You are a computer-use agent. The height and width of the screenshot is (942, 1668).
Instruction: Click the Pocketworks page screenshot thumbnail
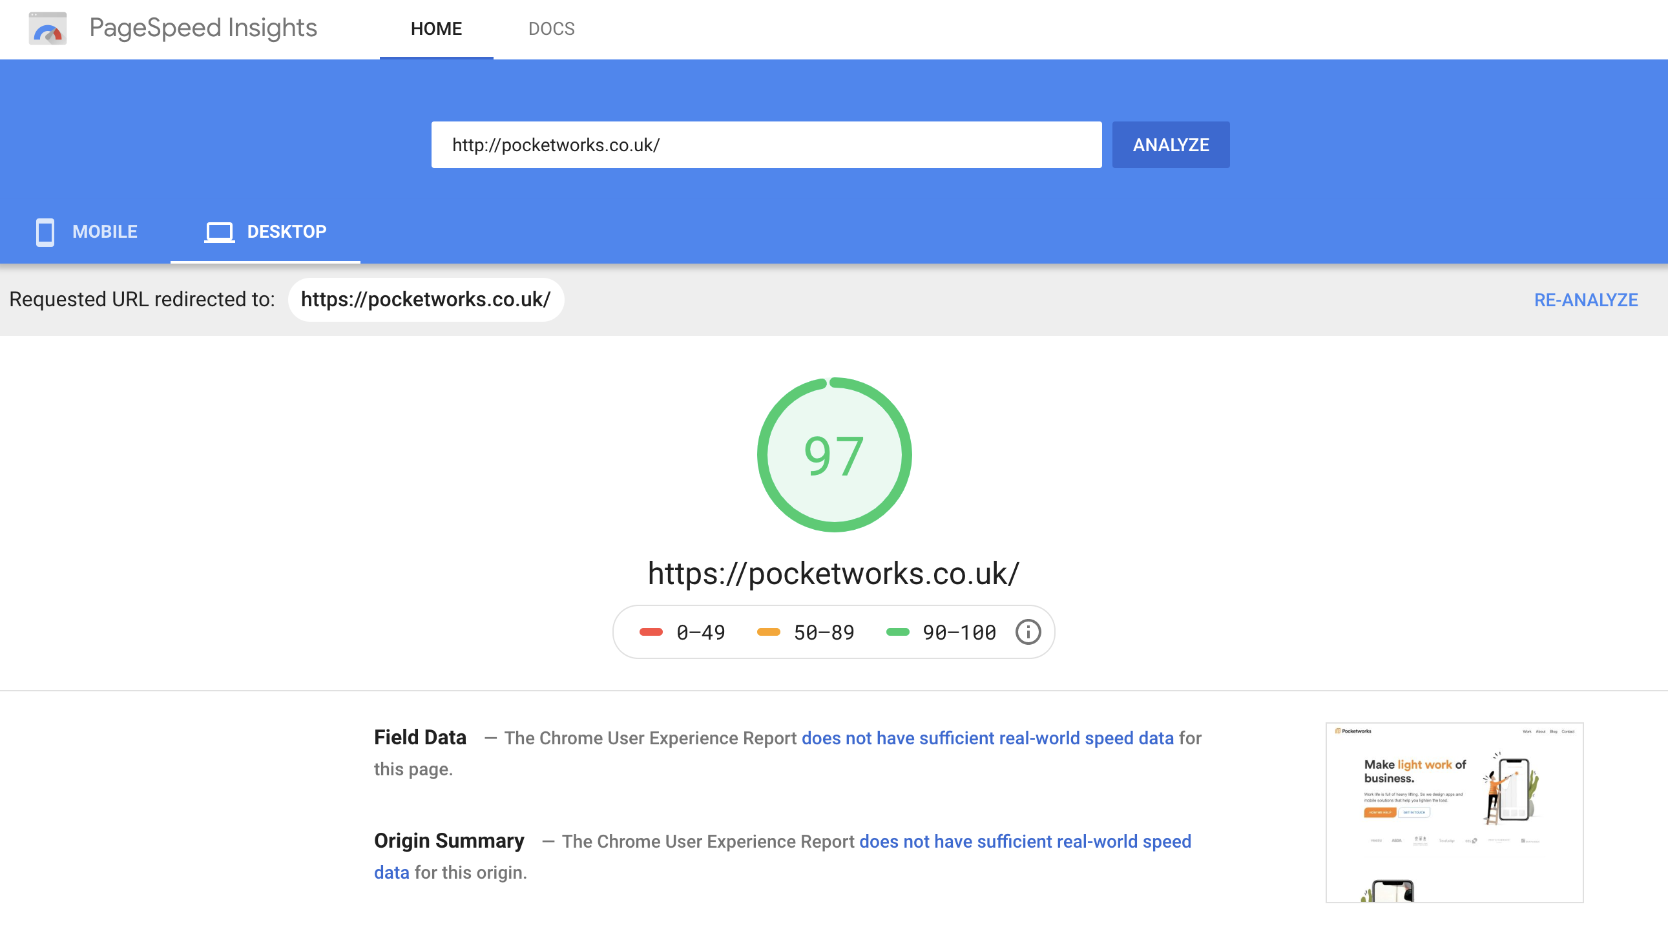tap(1454, 813)
